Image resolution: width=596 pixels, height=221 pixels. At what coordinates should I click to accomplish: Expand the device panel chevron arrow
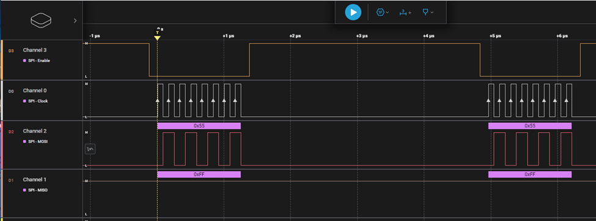(75, 21)
